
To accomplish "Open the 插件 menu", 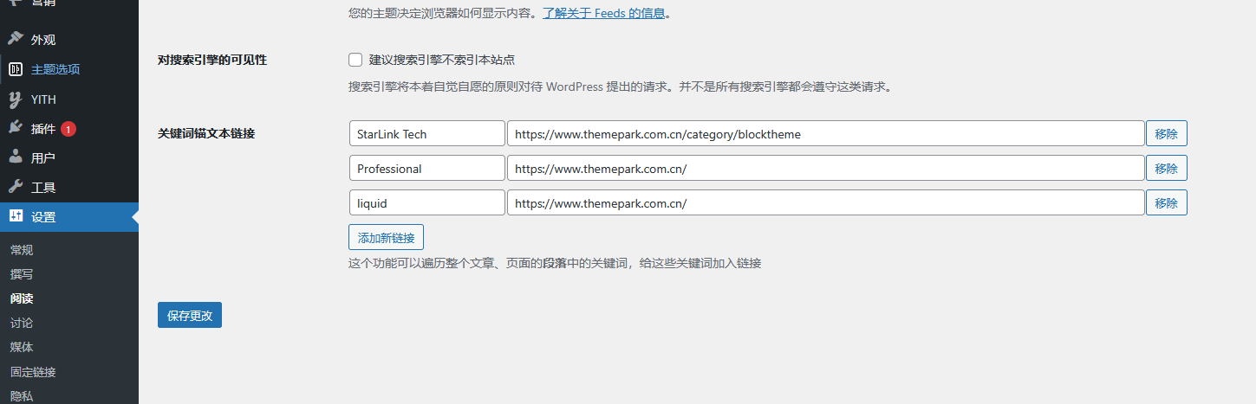I will (x=69, y=129).
